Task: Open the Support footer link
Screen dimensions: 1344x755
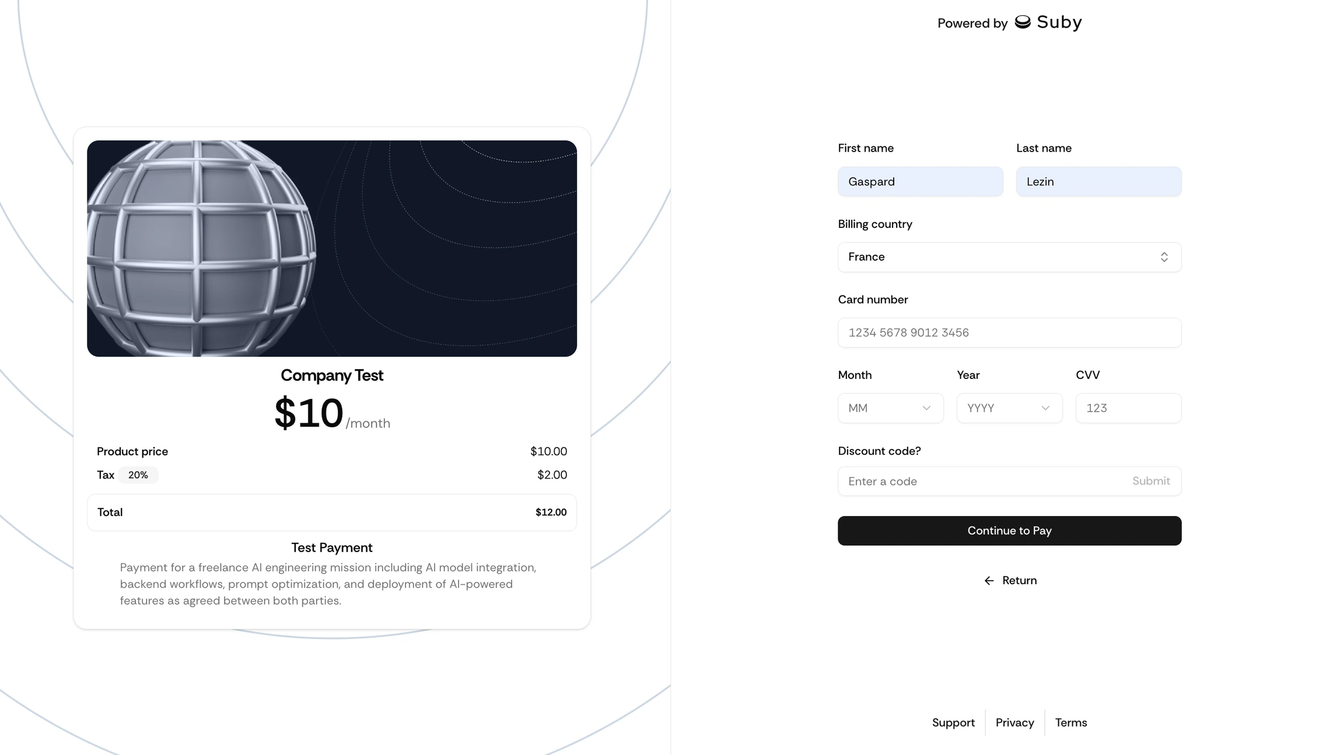Action: 953,723
